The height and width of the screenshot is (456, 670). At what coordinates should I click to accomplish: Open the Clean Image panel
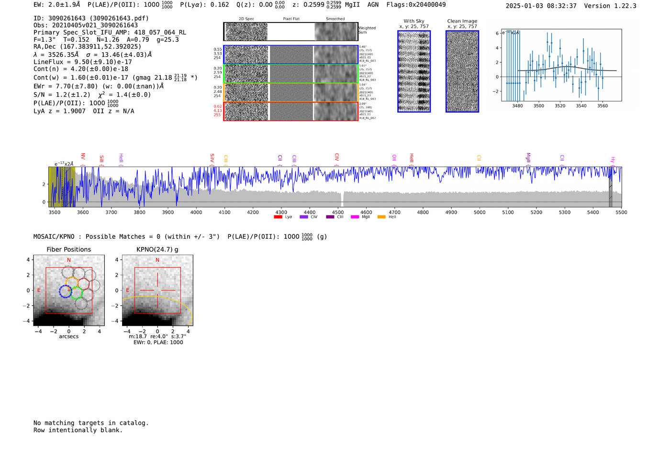(462, 71)
